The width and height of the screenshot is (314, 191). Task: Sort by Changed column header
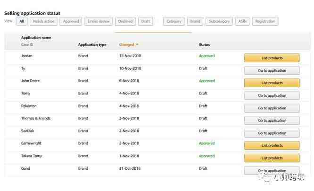click(x=126, y=45)
